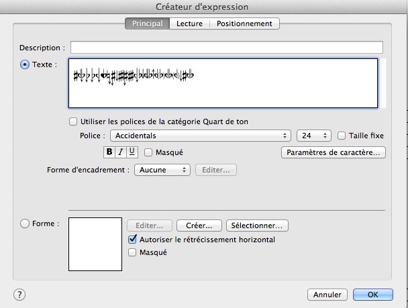Enable Quart de ton fonts checkbox

tap(73, 121)
